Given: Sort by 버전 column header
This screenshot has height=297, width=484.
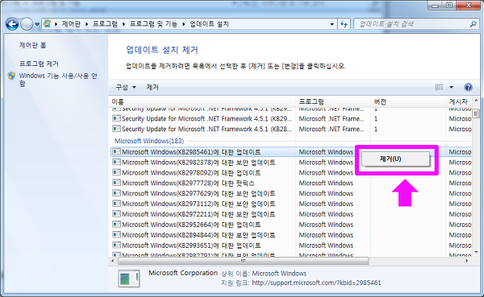Looking at the screenshot, I should click(407, 101).
